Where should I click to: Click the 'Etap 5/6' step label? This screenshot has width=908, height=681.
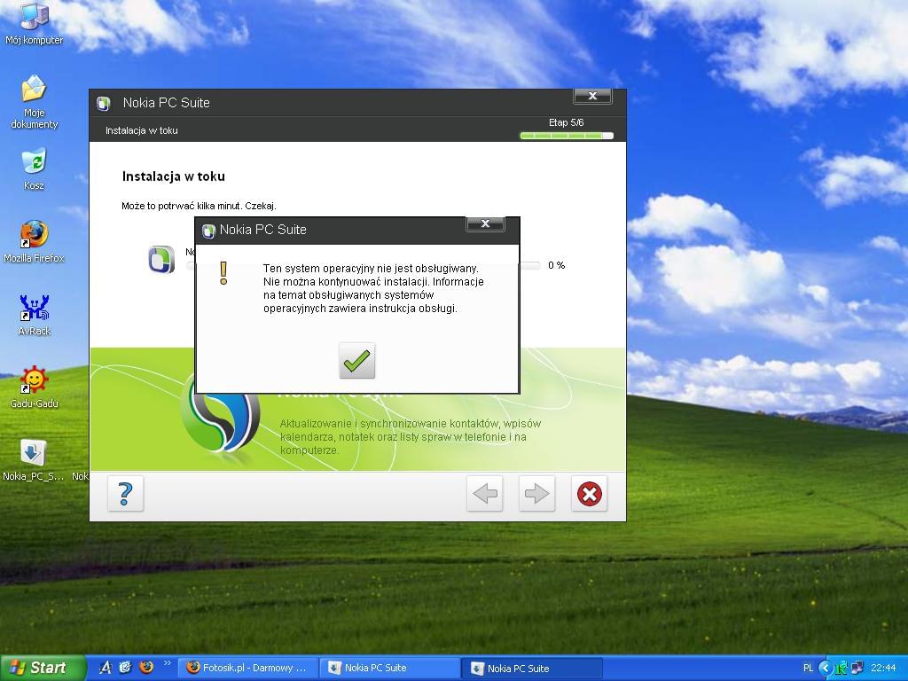tap(567, 122)
